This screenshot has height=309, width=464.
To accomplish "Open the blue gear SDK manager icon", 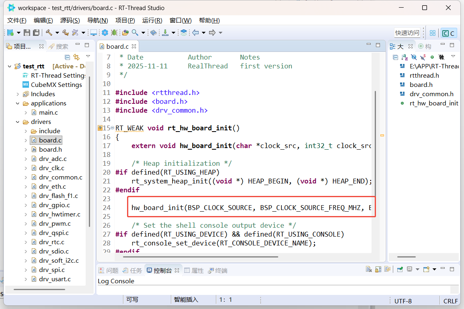I will pyautogui.click(x=105, y=33).
